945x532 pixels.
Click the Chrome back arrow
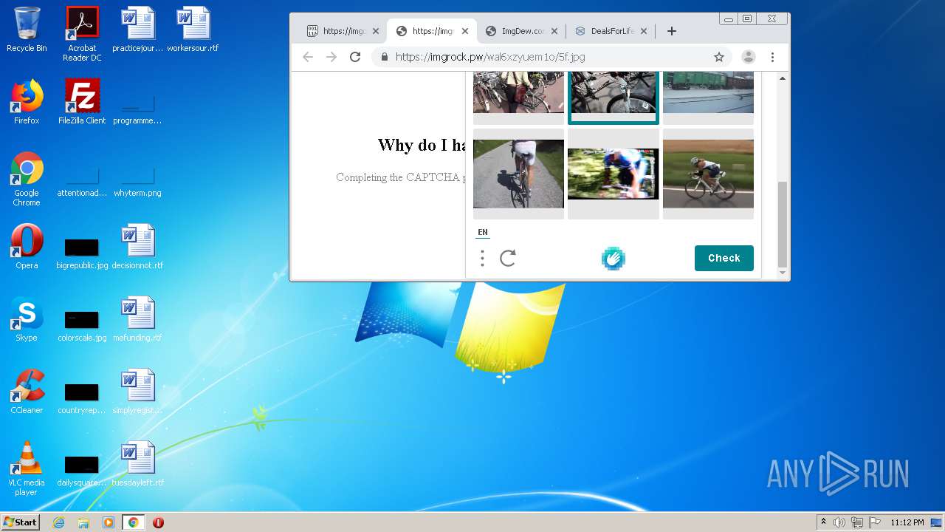[x=308, y=57]
